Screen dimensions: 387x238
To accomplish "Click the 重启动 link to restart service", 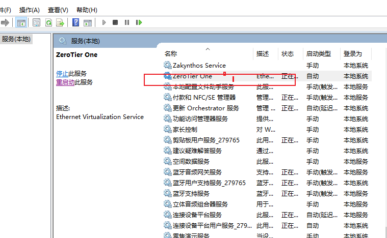I will tap(65, 82).
